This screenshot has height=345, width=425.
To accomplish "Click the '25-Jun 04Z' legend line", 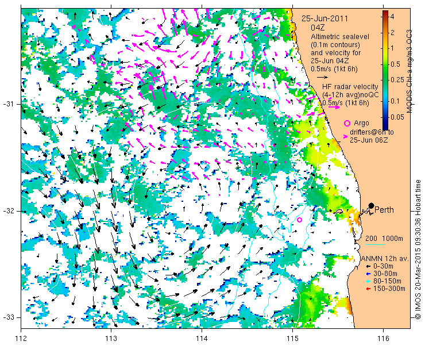I will pyautogui.click(x=330, y=60).
